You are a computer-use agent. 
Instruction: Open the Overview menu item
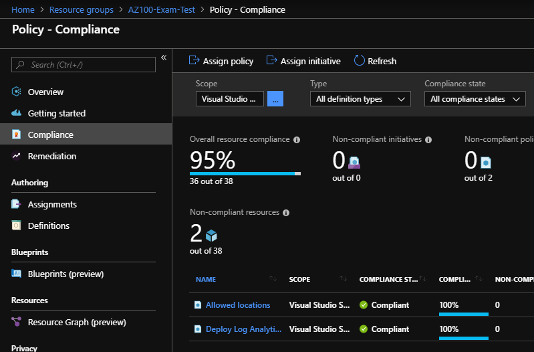pos(45,92)
